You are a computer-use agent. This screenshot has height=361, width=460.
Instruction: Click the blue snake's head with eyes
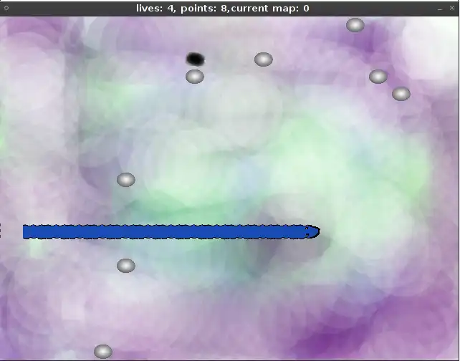point(312,231)
